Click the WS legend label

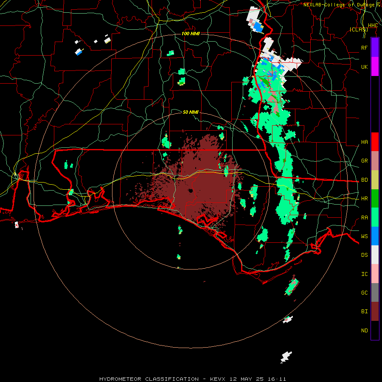click(x=364, y=236)
